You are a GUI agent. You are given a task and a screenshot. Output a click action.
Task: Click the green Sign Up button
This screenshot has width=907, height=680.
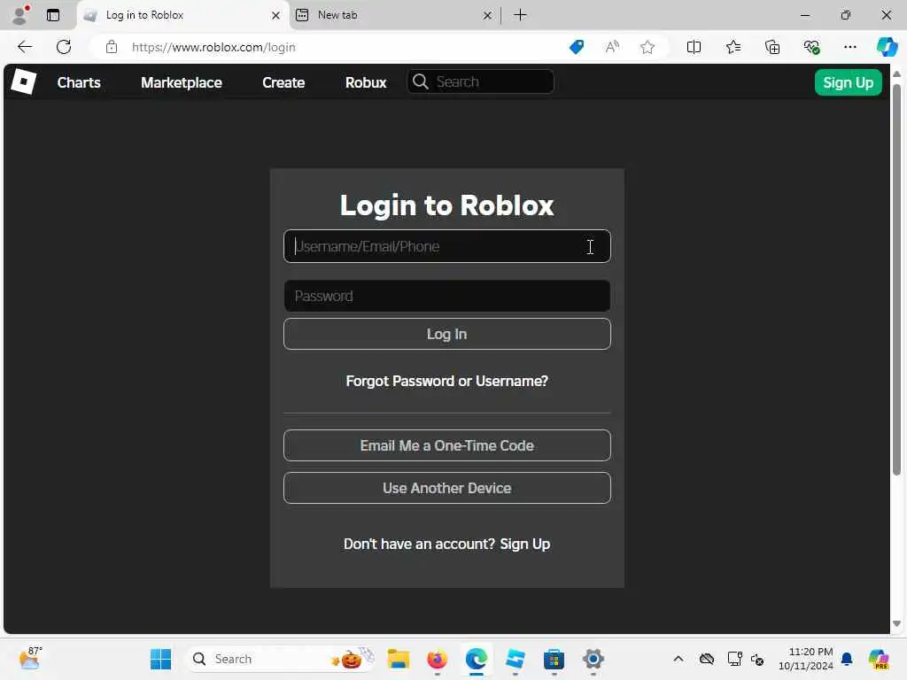[x=848, y=82]
